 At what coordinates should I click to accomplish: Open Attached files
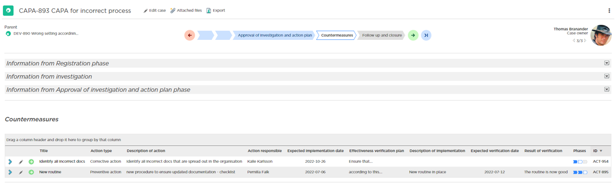point(186,11)
